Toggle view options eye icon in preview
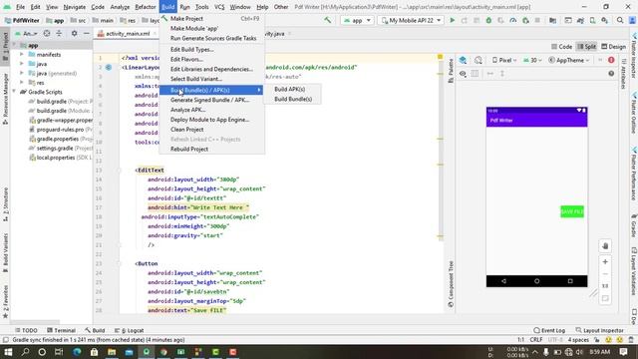The image size is (638, 359). click(463, 74)
